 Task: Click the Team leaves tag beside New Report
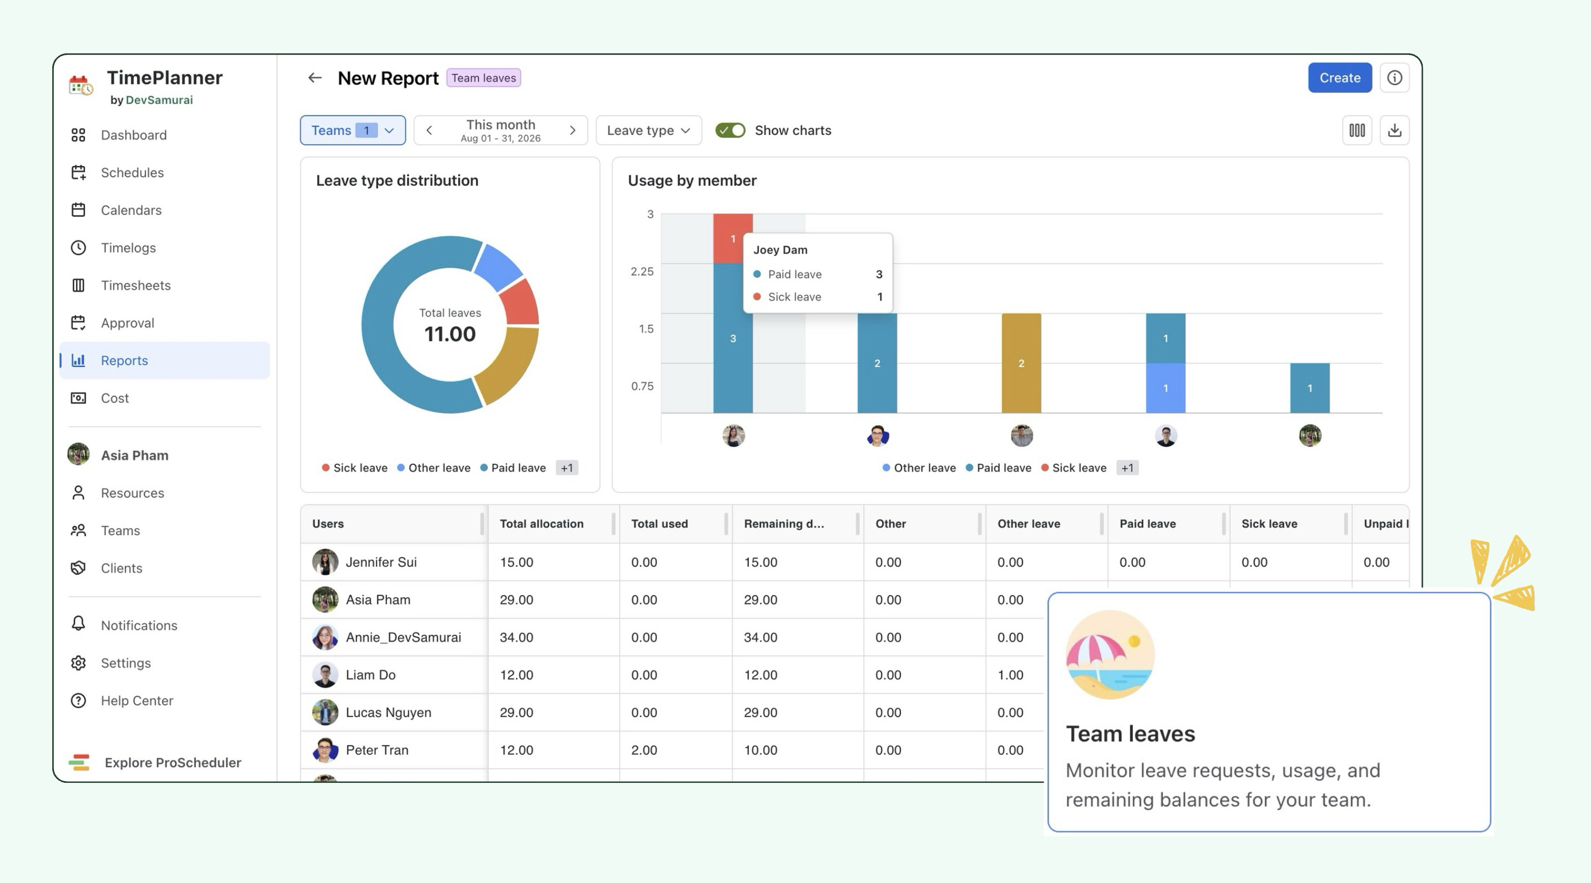tap(483, 78)
